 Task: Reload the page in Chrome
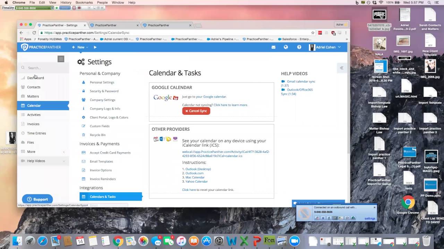tap(34, 33)
